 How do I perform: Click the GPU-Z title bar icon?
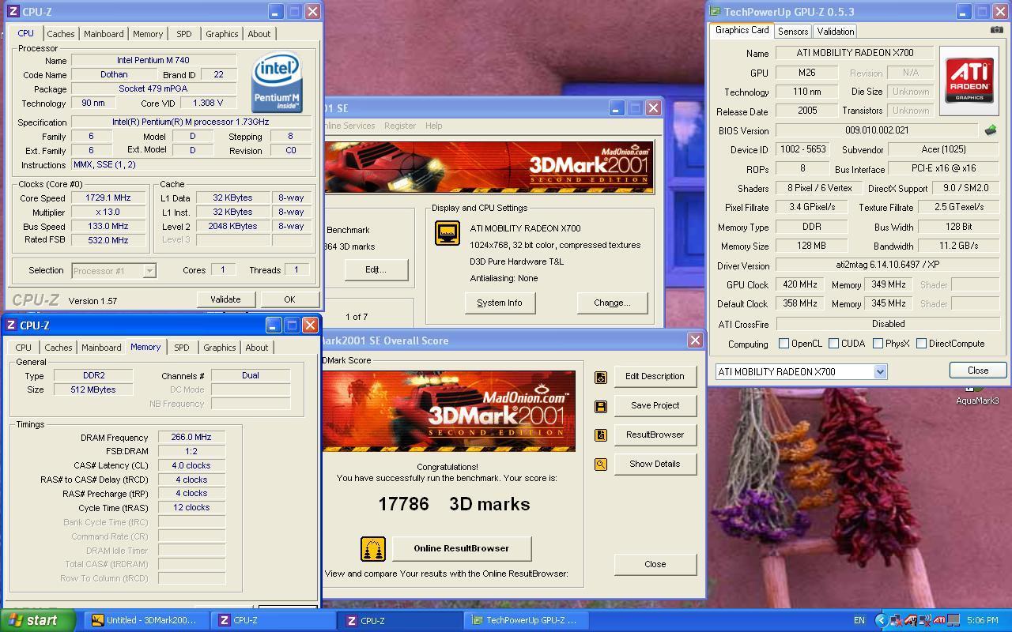[715, 12]
